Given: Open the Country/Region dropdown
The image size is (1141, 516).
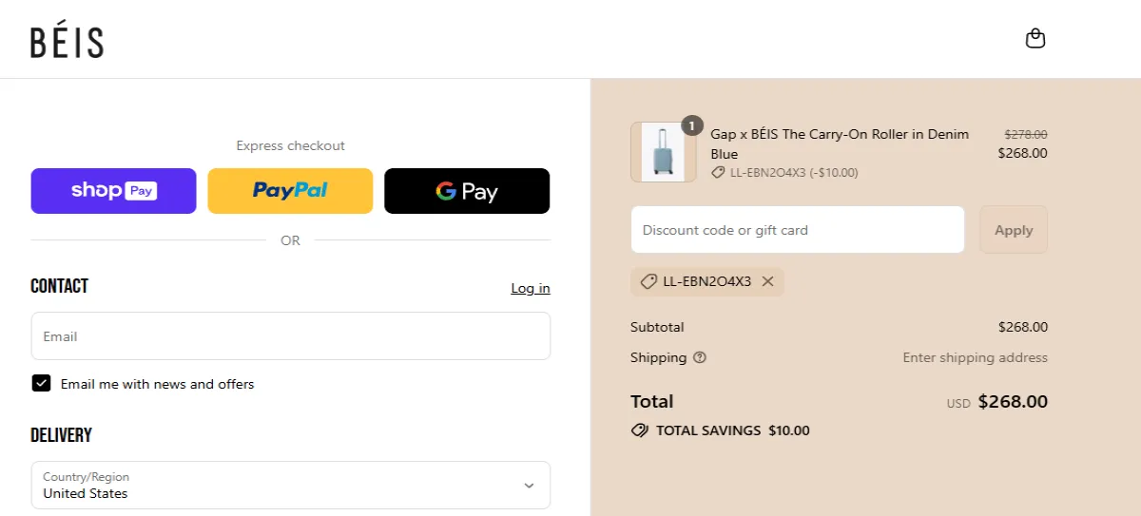Looking at the screenshot, I should coord(291,486).
